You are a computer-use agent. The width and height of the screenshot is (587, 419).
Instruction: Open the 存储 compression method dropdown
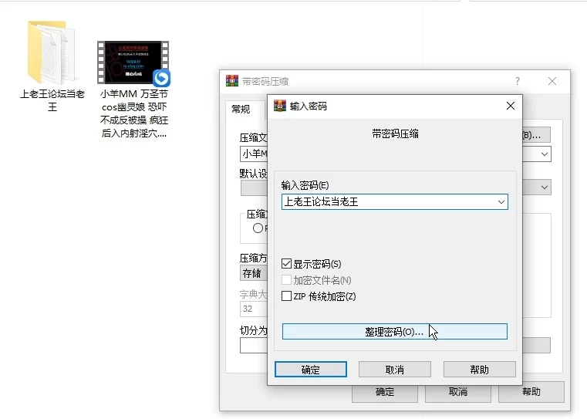254,273
